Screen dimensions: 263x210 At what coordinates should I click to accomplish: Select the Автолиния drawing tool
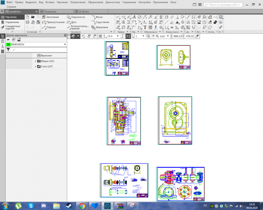52,17
